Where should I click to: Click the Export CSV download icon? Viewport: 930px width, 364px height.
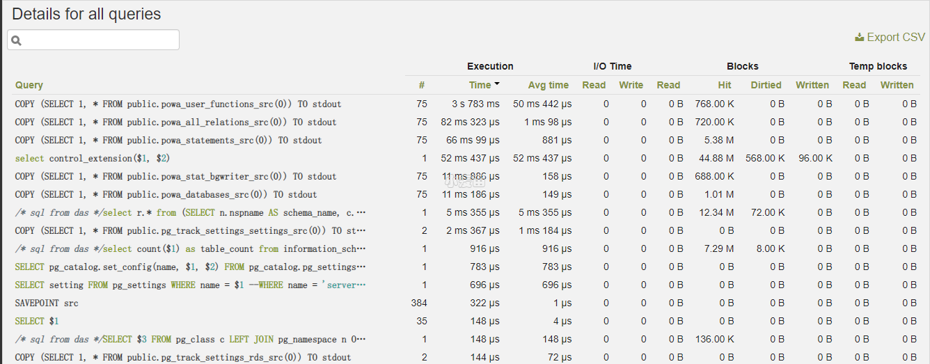[859, 38]
